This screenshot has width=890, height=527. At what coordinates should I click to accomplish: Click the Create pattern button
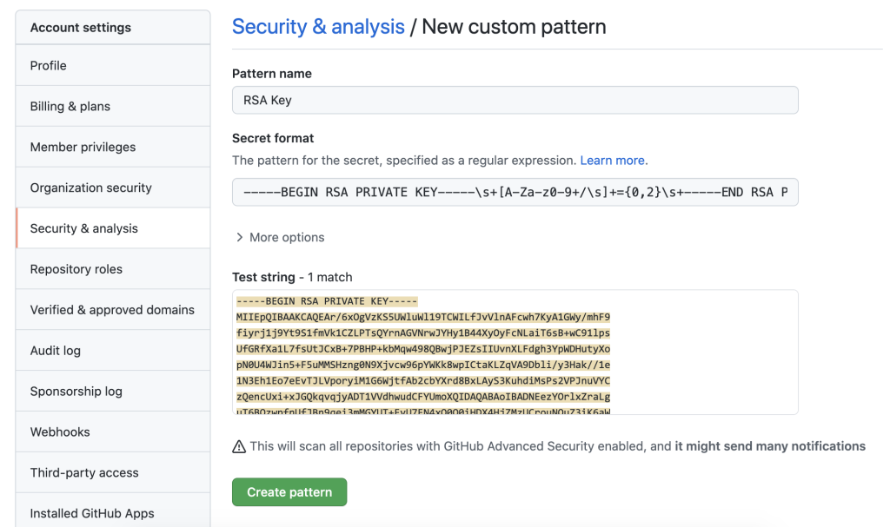pyautogui.click(x=289, y=491)
